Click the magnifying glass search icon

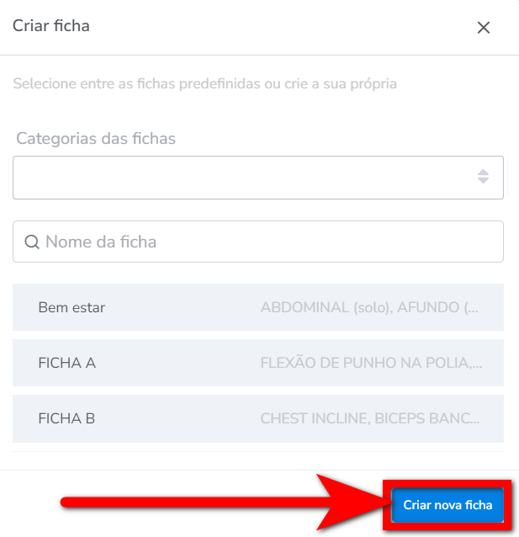click(32, 242)
